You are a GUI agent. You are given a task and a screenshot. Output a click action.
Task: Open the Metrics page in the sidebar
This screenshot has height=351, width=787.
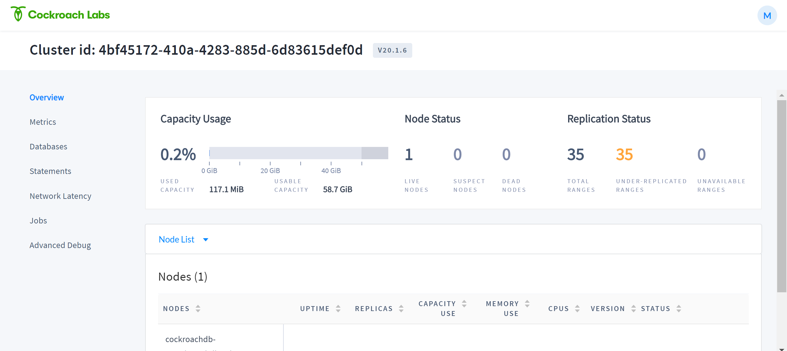[43, 122]
